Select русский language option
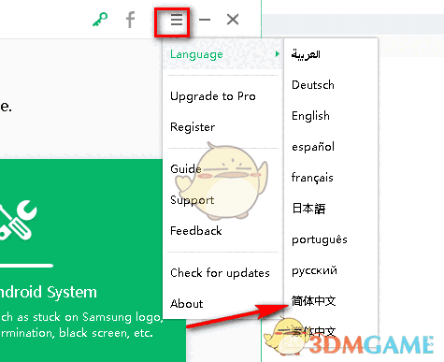The width and height of the screenshot is (444, 362). click(x=314, y=270)
